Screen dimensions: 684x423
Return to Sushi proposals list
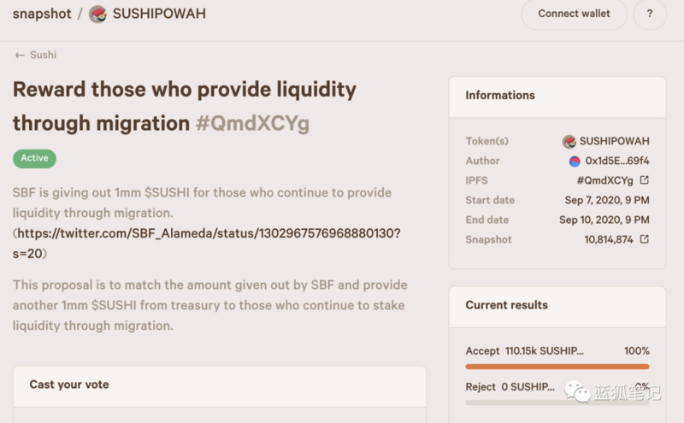pyautogui.click(x=43, y=55)
